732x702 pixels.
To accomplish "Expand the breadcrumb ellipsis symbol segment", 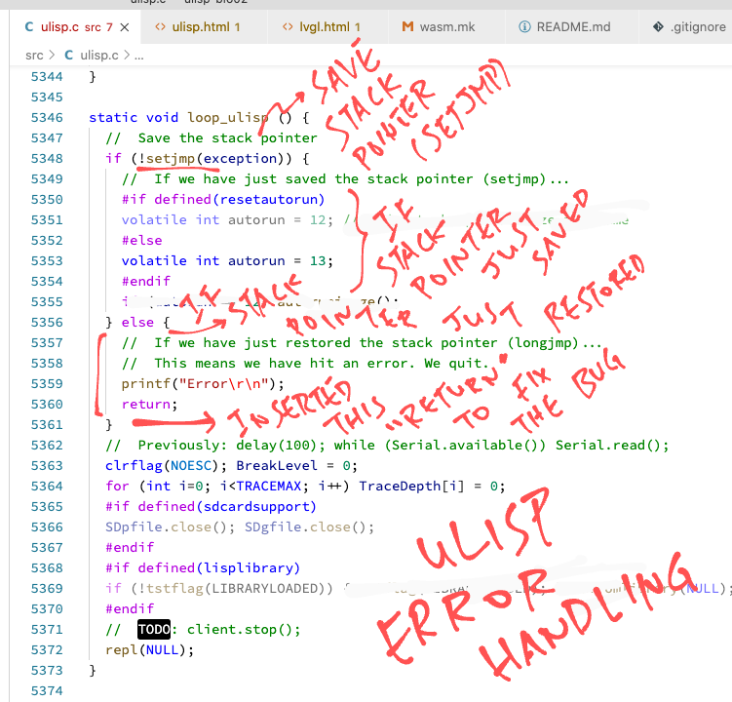I will (x=138, y=56).
